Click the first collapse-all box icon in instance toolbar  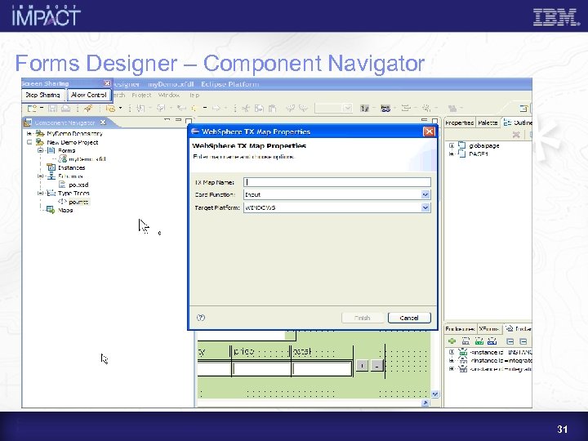pos(510,341)
